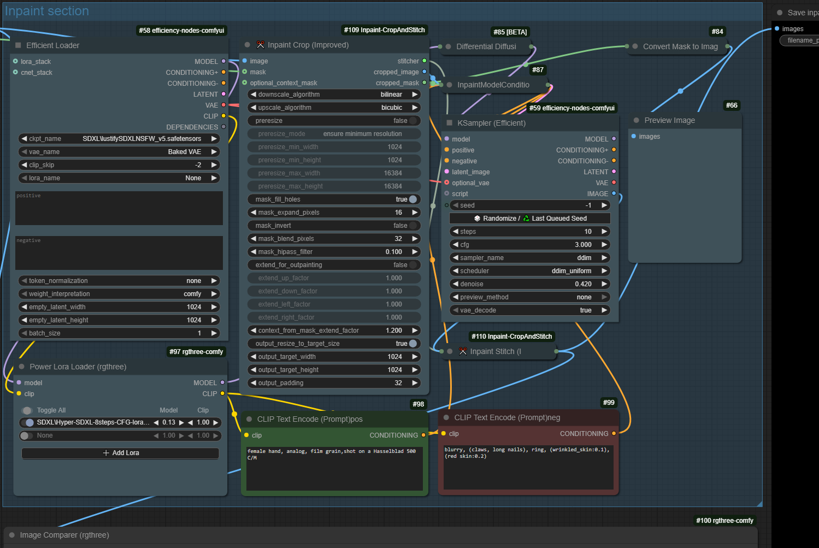Open the preview_method none dropdown

[530, 297]
